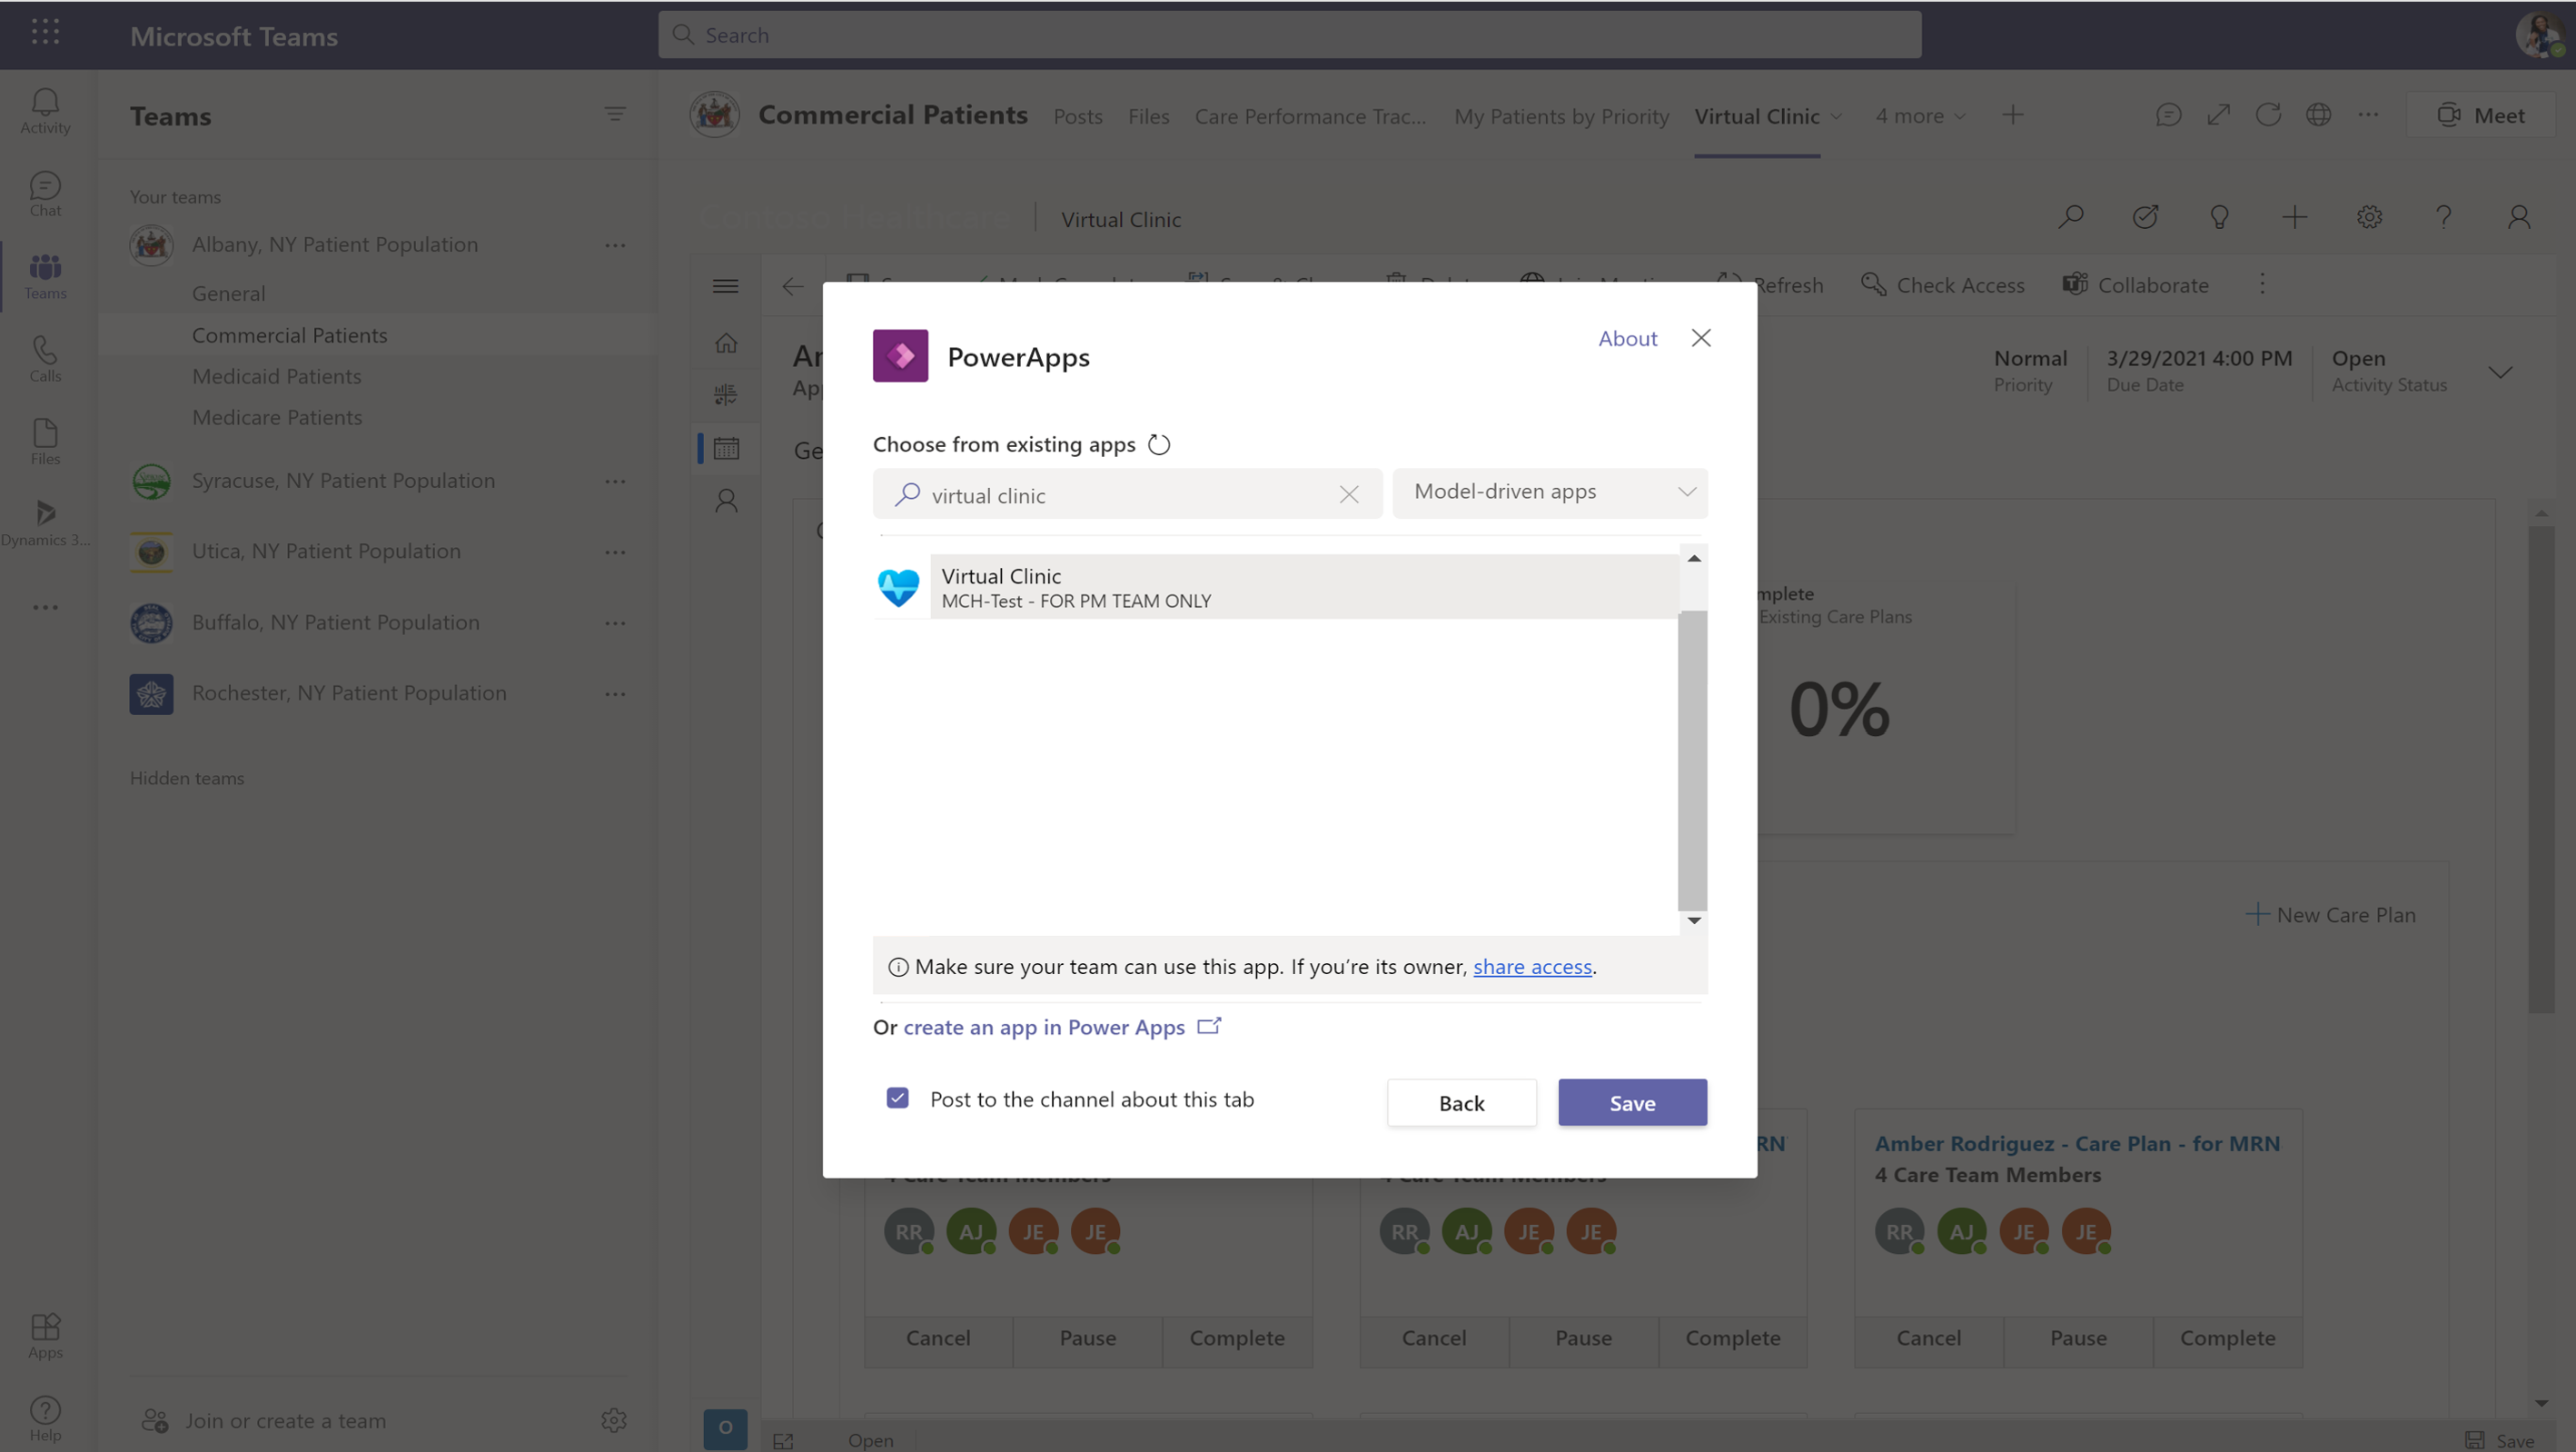Expand the 4 more tabs dropdown
This screenshot has width=2576, height=1452.
tap(1919, 115)
